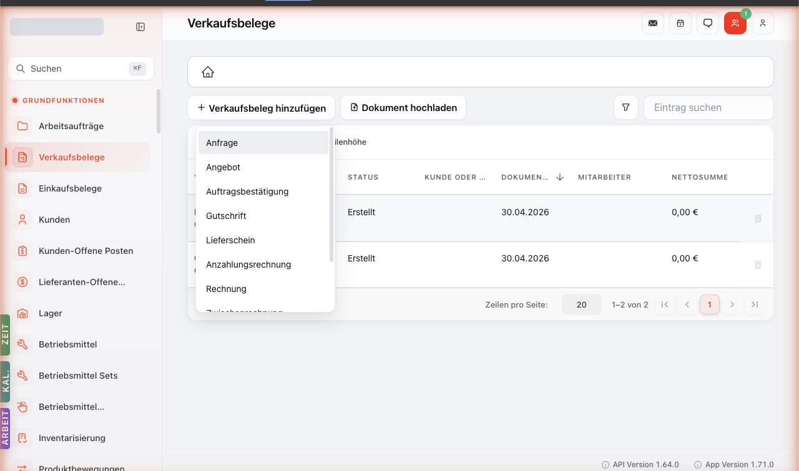The height and width of the screenshot is (471, 799).
Task: Click the Betriebsmittel Sets wrench icon
Action: point(22,376)
